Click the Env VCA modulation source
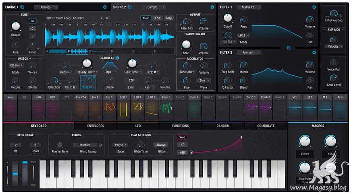The height and width of the screenshot is (194, 351). [81, 107]
